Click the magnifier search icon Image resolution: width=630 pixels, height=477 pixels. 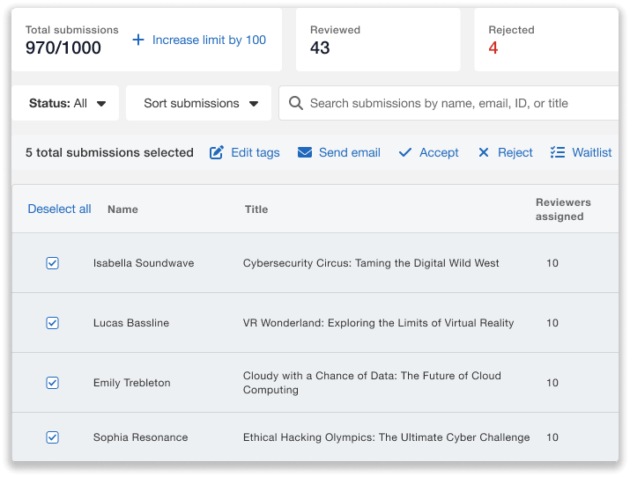coord(296,103)
